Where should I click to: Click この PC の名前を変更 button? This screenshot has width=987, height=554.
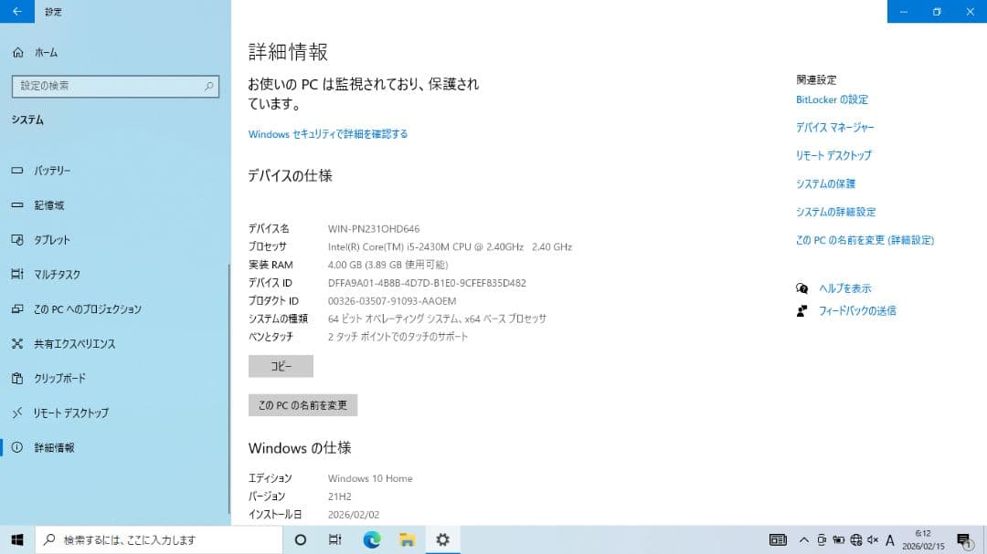[x=302, y=405]
